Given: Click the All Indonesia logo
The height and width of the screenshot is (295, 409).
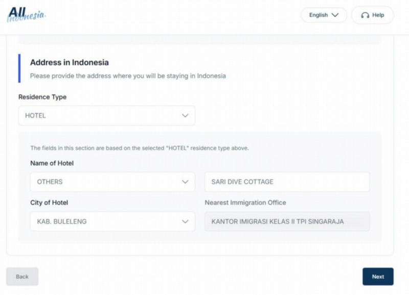Looking at the screenshot, I should (x=27, y=14).
